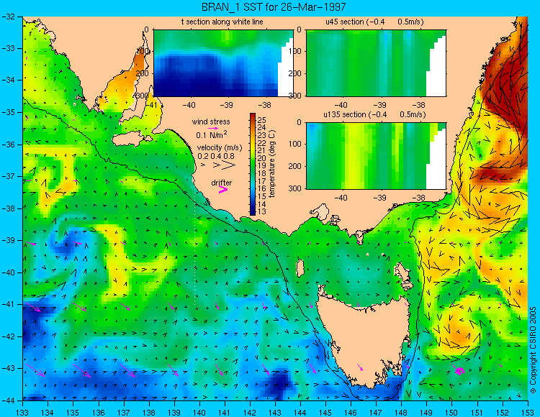This screenshot has height=417, width=540.
Task: Click the 'wind stress' legend label
Action: [211, 122]
